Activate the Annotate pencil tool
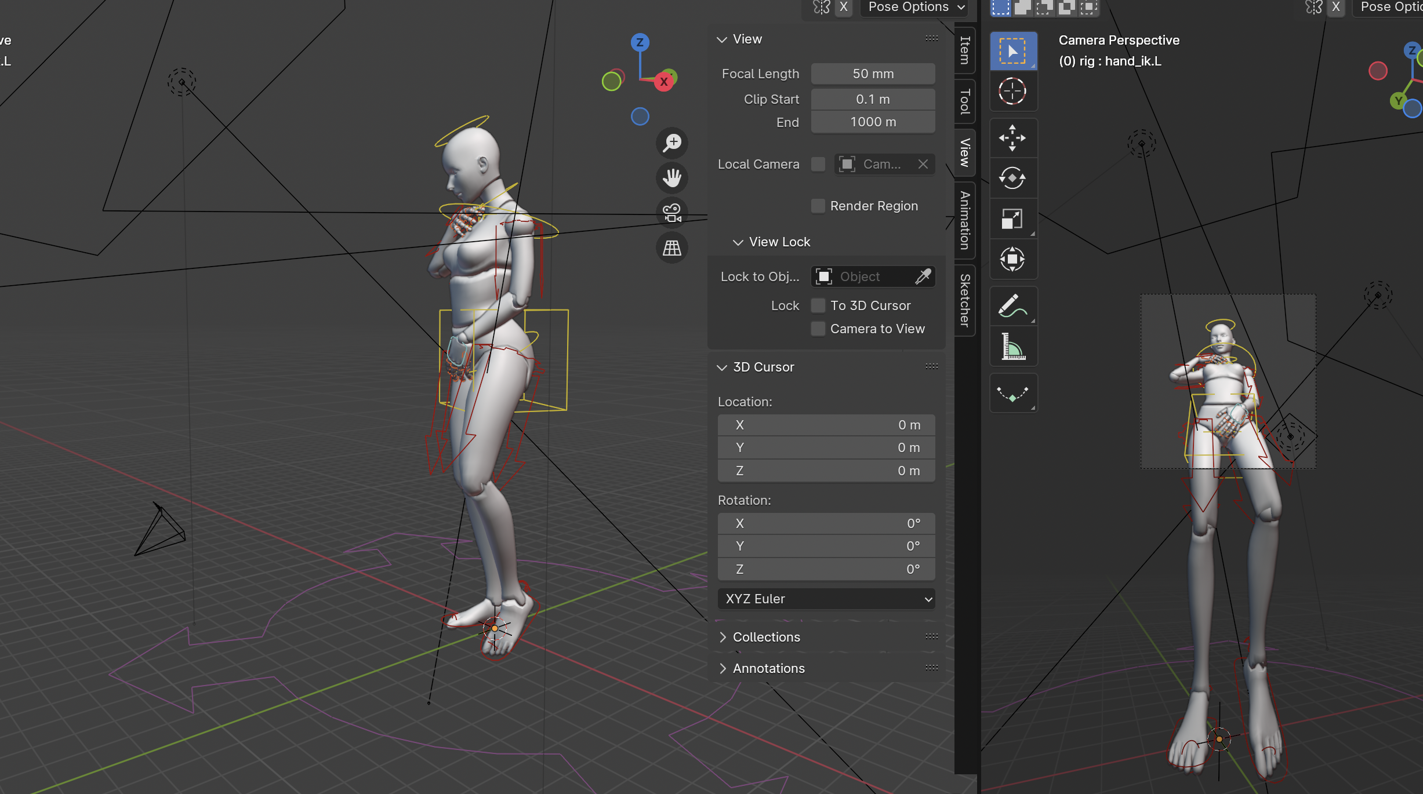1423x794 pixels. (1013, 306)
